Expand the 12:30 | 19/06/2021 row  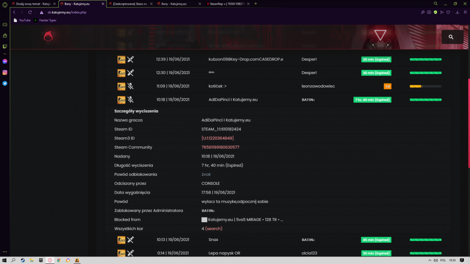tap(278, 73)
